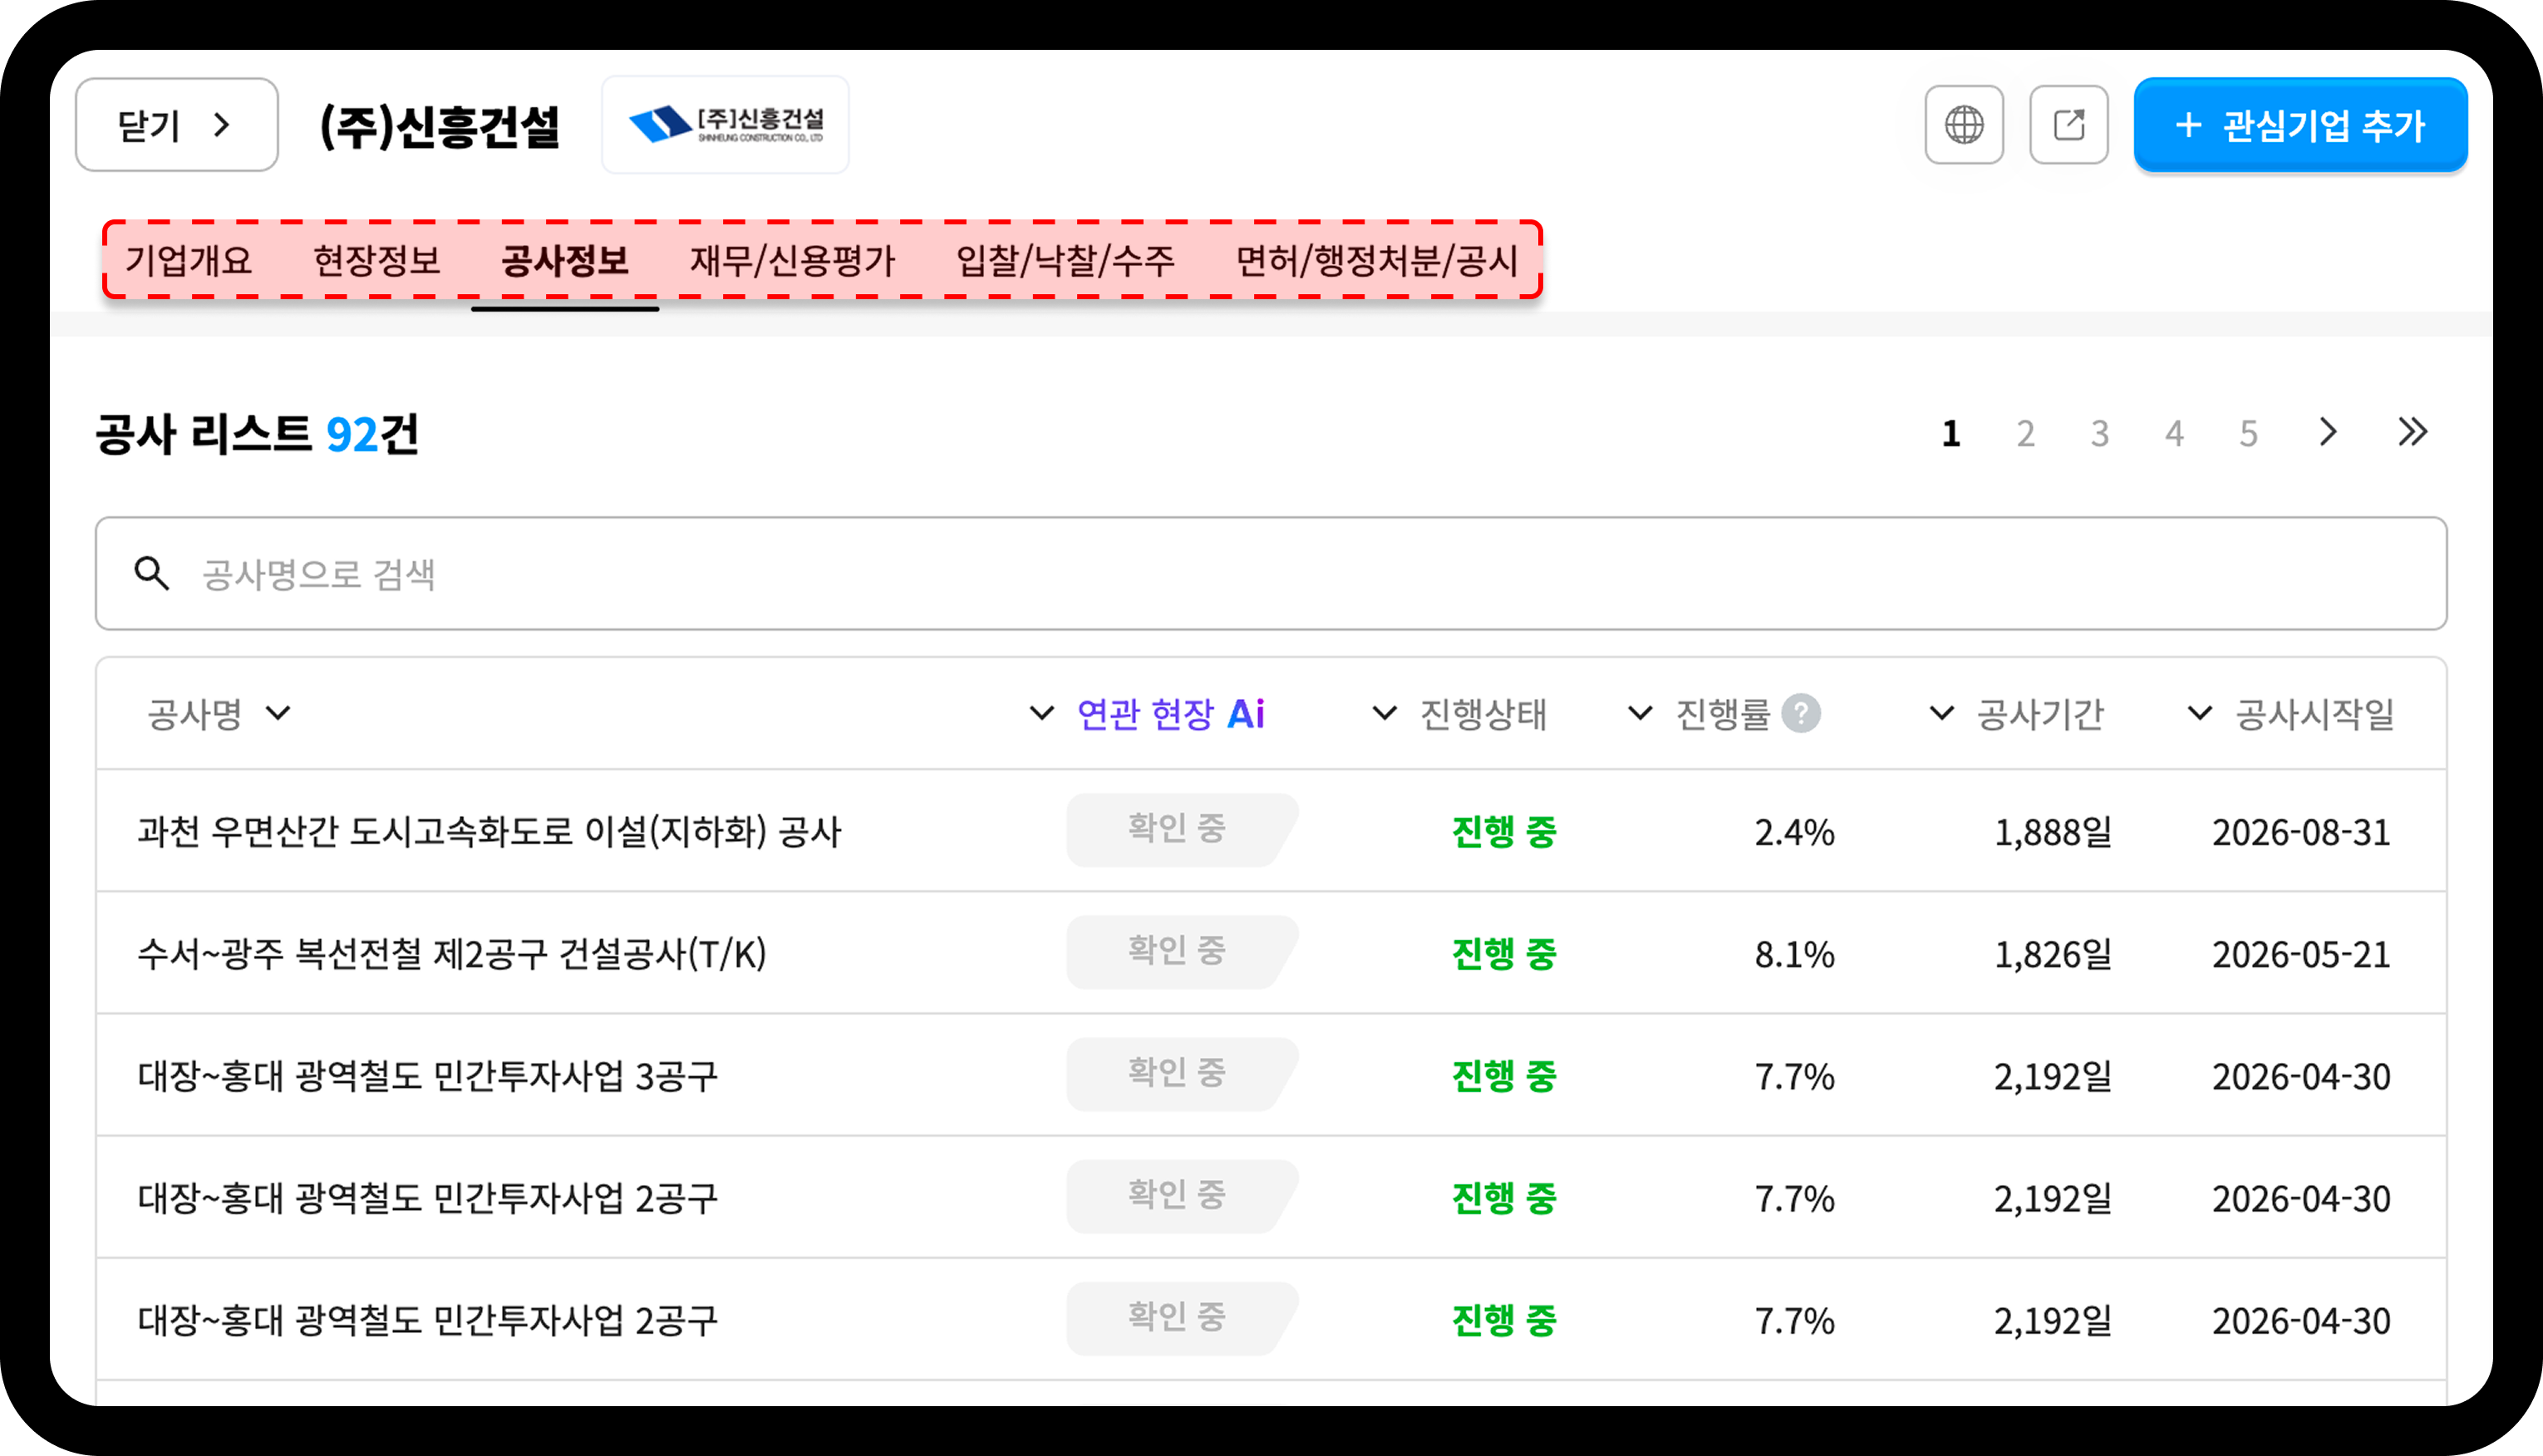Expand the 연관 현장 Ai column sort

[1042, 714]
